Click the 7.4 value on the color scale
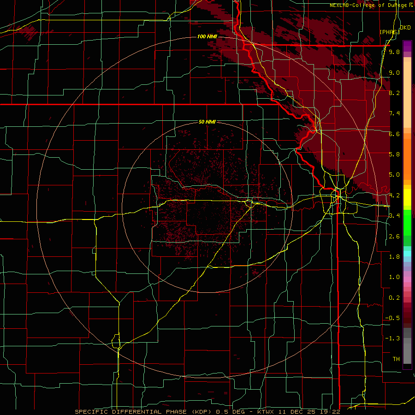This screenshot has height=415, width=415. coord(394,113)
